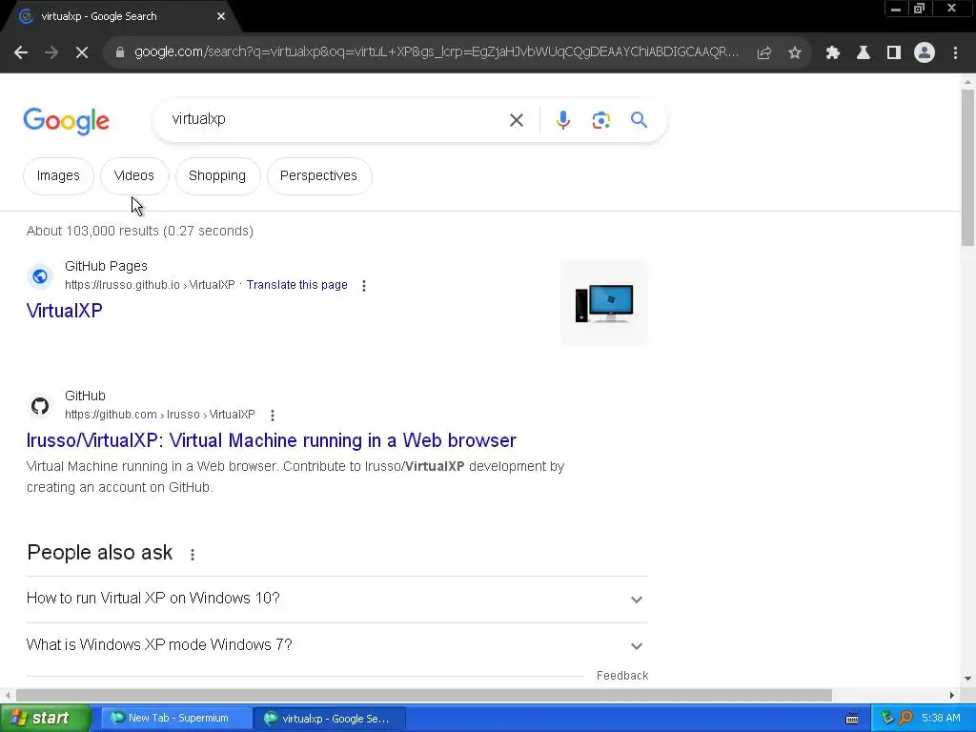Screen dimensions: 976x732
Task: Filter results by Shopping
Action: (217, 176)
